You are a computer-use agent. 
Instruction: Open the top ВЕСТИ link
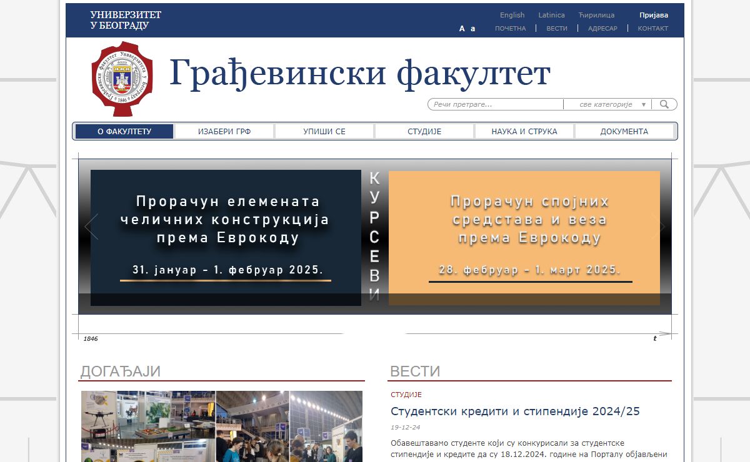point(557,28)
